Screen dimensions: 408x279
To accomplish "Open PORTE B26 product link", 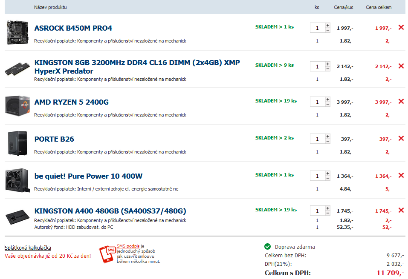I will pyautogui.click(x=54, y=139).
